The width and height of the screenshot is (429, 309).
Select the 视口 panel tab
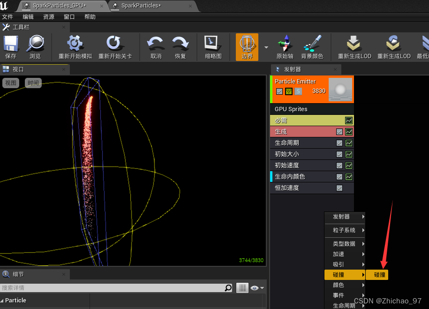pos(35,69)
